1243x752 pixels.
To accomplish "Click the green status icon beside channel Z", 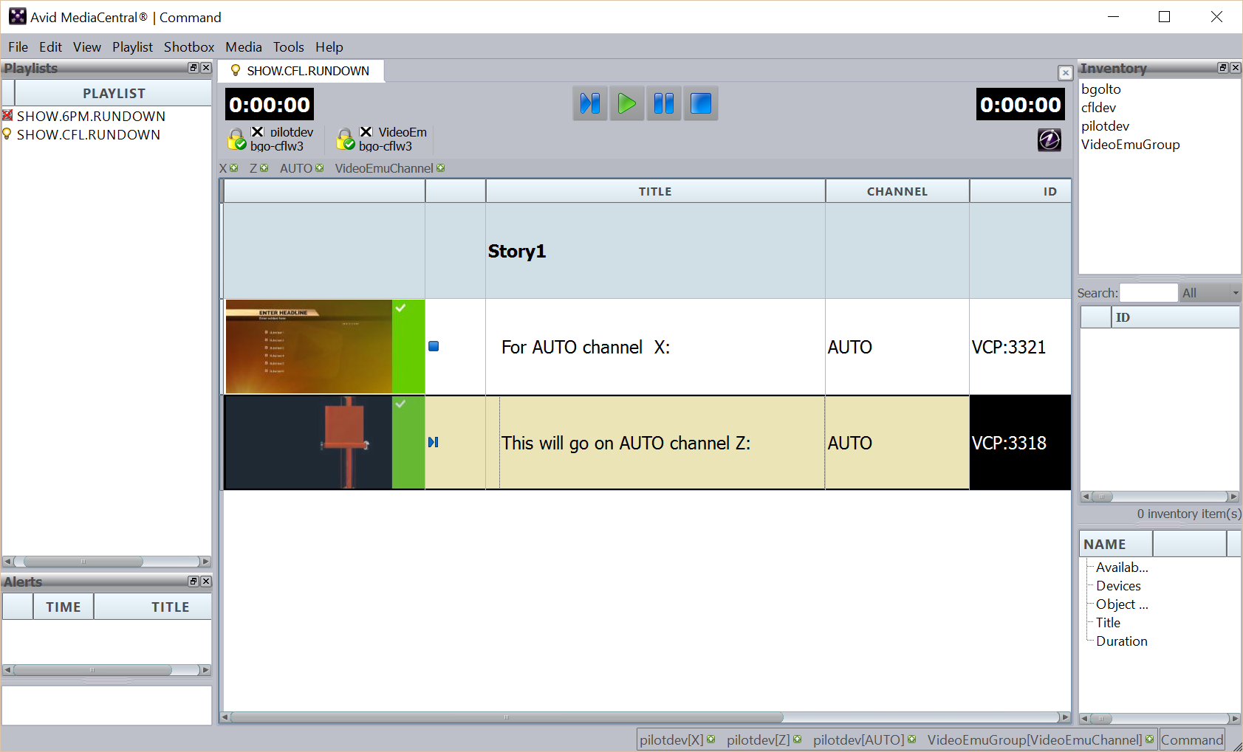I will click(264, 168).
